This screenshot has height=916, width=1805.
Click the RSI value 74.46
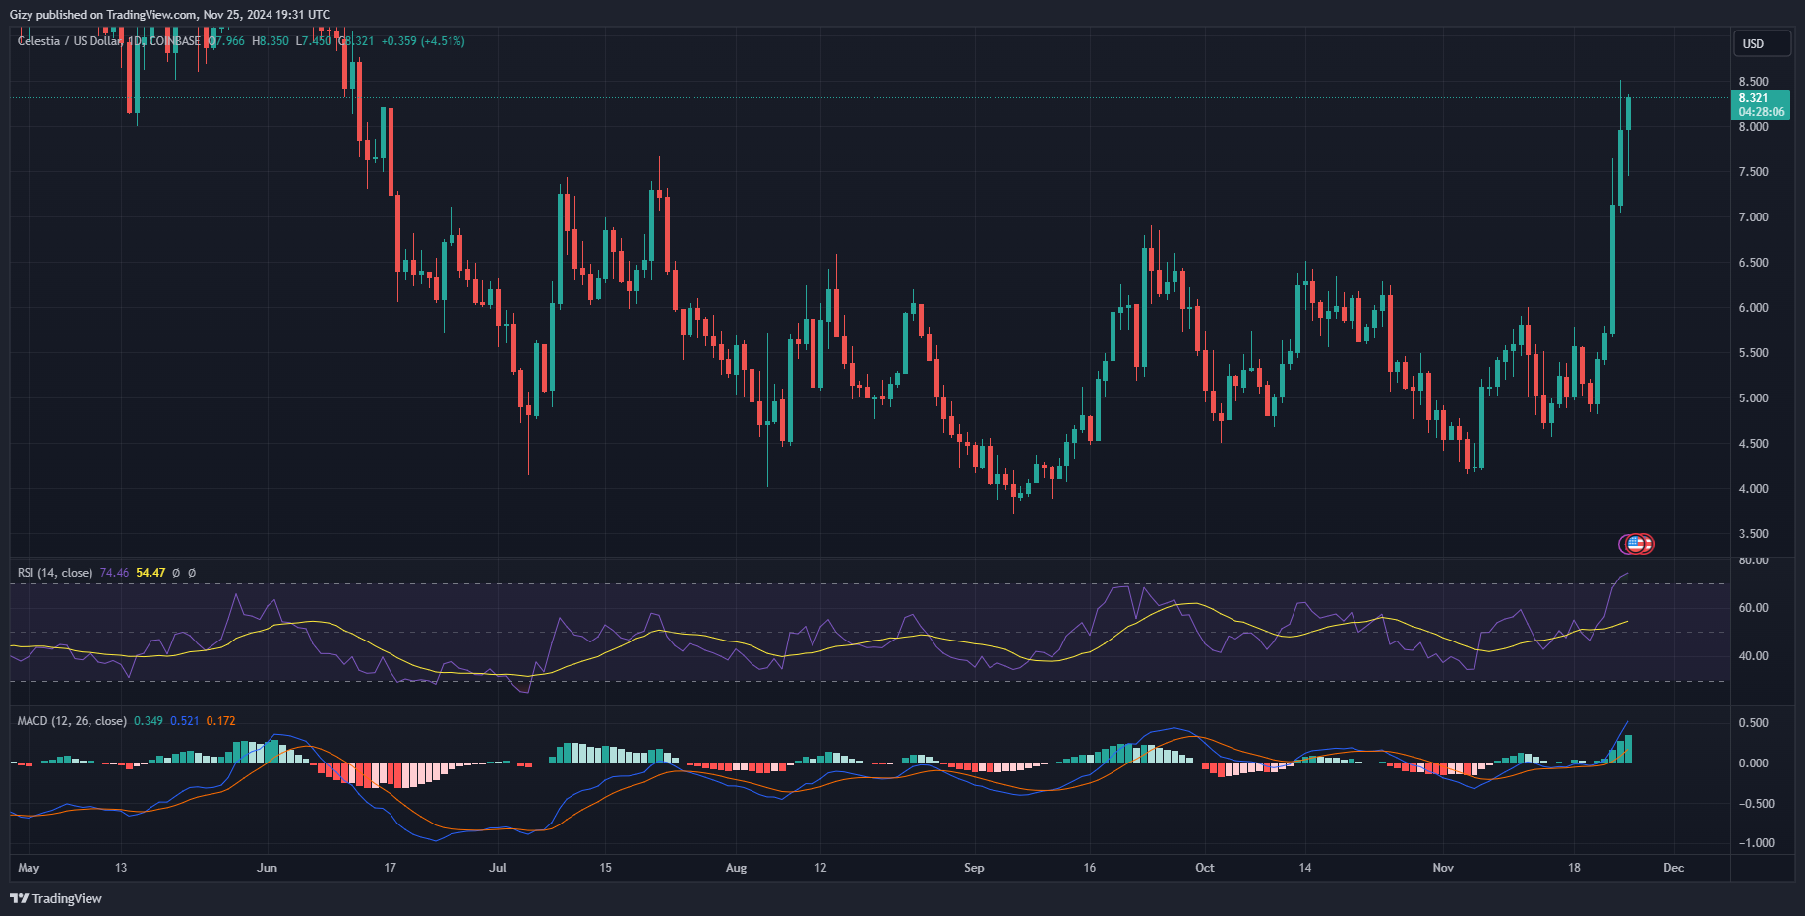pos(114,573)
